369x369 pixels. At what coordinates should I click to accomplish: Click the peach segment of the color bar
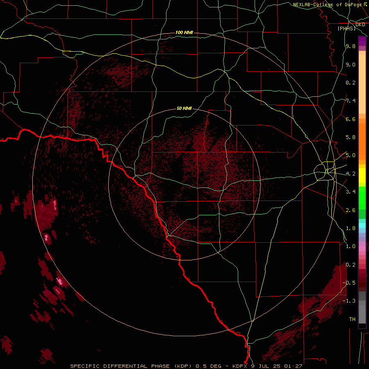tap(362, 82)
